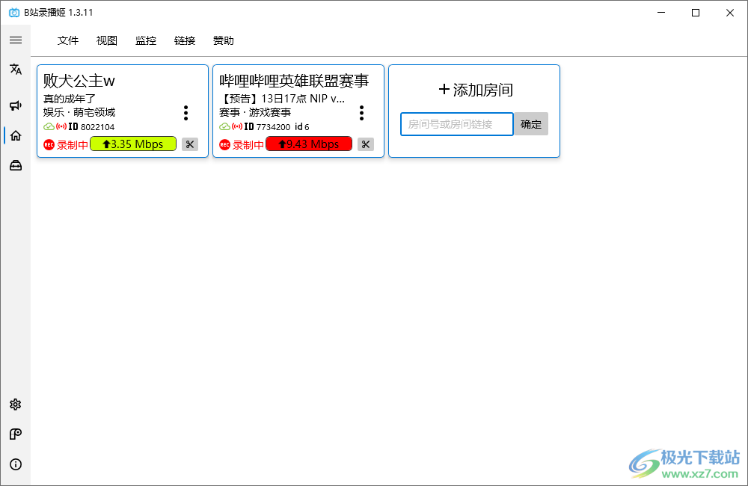Click room ID 7734200
Viewport: 748px width, 486px height.
pos(273,127)
